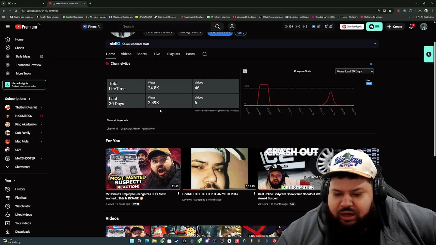The image size is (436, 245).
Task: Focus the YouTube Search field
Action: (x=165, y=27)
